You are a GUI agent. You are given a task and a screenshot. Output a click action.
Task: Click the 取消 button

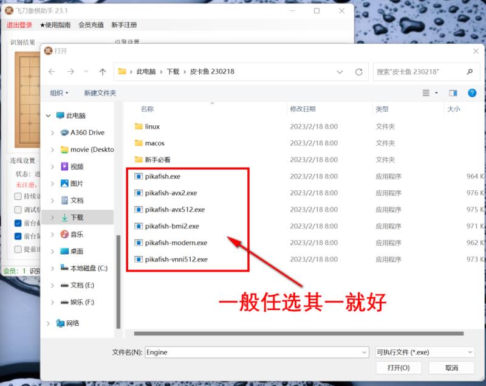click(451, 368)
